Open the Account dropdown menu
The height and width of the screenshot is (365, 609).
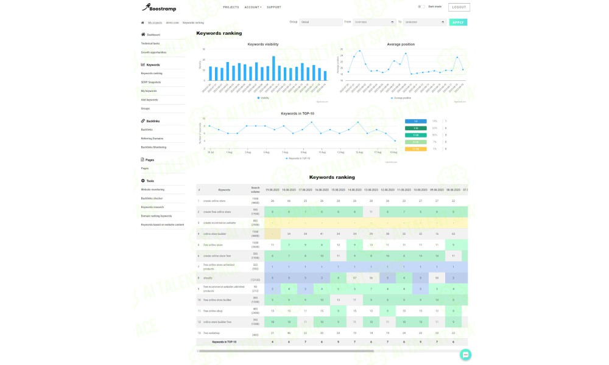click(x=253, y=7)
